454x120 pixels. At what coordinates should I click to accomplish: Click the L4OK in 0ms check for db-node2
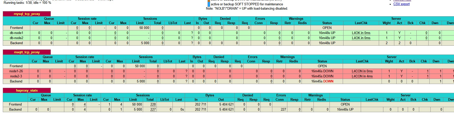(x=361, y=38)
